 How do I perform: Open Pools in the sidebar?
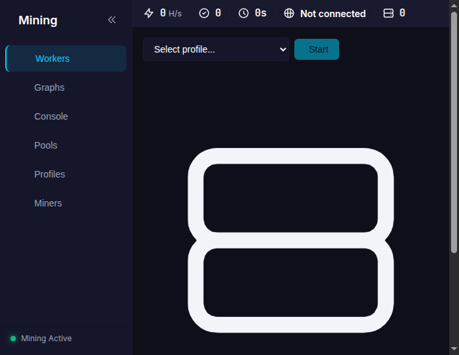45,145
